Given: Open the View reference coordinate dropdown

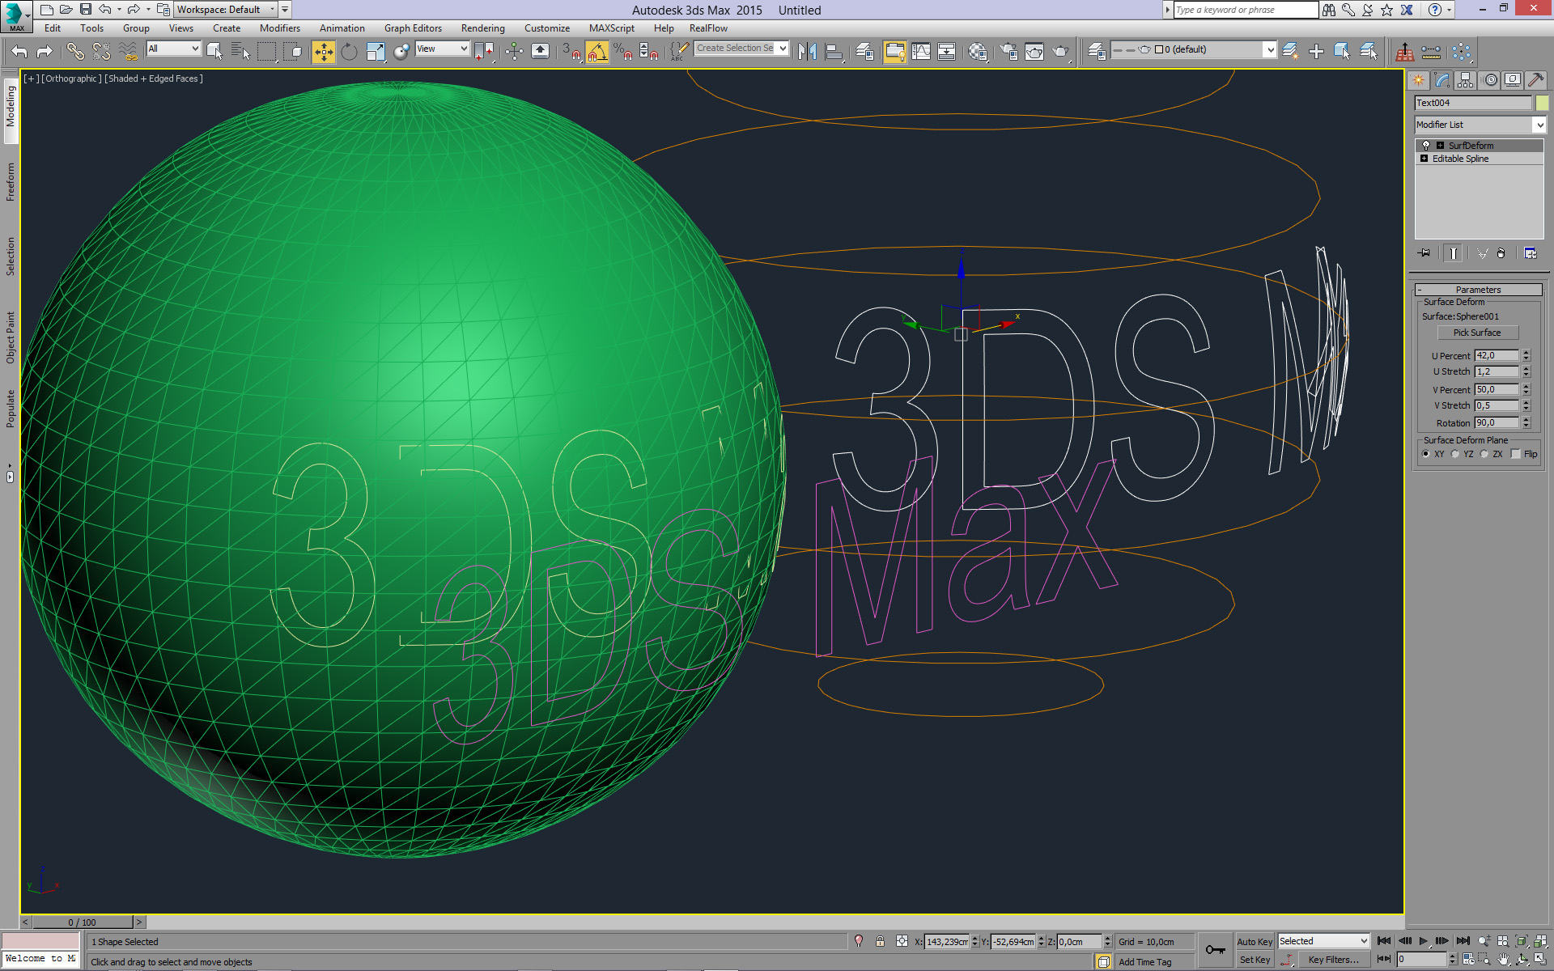Looking at the screenshot, I should coord(442,49).
